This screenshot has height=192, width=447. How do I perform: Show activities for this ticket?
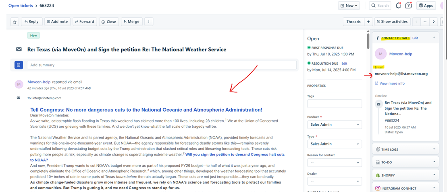pyautogui.click(x=393, y=22)
